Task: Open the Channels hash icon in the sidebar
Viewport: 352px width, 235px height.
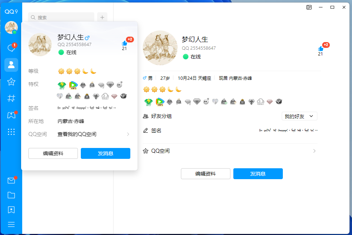Action: click(x=11, y=98)
